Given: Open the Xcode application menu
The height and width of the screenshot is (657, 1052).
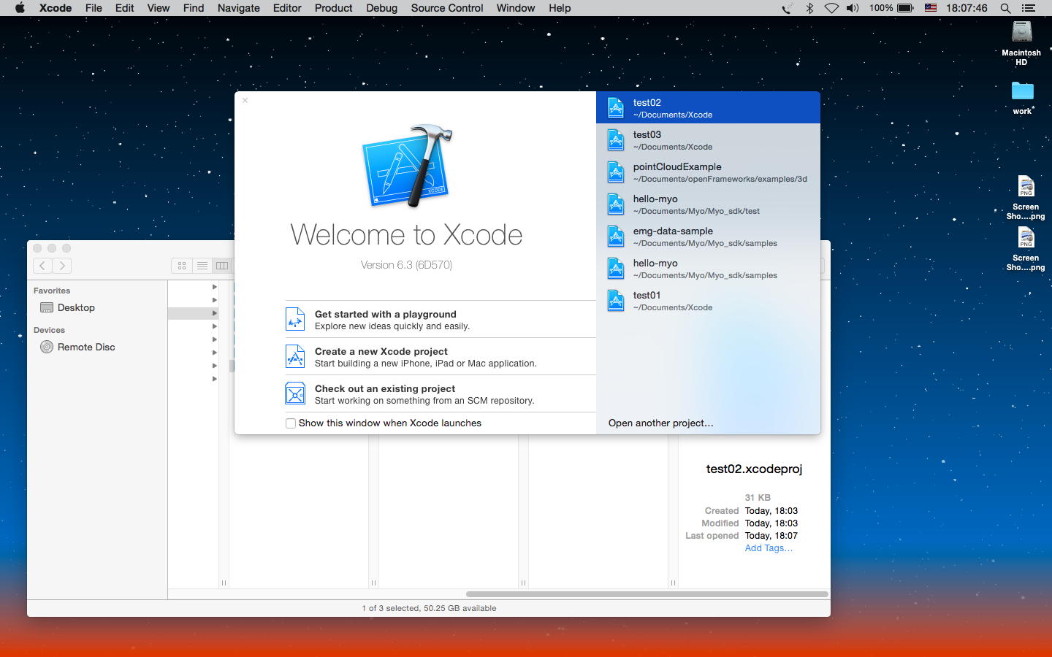Looking at the screenshot, I should [x=56, y=8].
